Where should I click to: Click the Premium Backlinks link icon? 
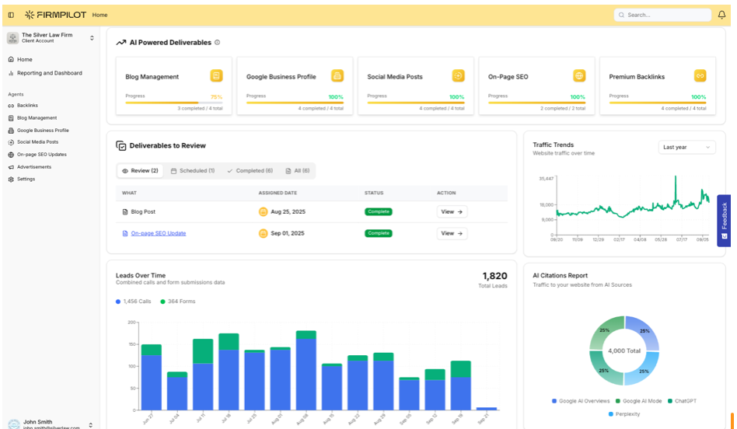click(700, 75)
